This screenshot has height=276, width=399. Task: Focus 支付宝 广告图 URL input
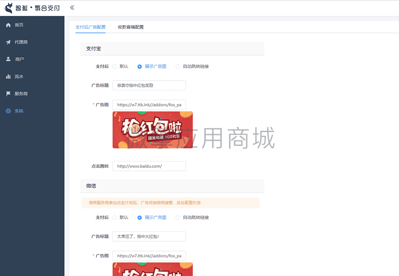click(149, 105)
